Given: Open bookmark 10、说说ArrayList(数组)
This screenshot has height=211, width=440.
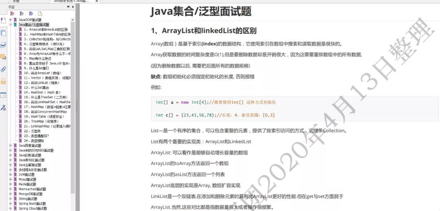Looking at the screenshot, I should 42,73.
